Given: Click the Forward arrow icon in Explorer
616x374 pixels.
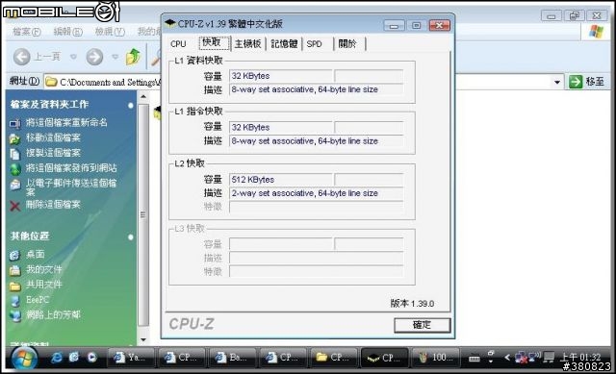Looking at the screenshot, I should [x=94, y=57].
